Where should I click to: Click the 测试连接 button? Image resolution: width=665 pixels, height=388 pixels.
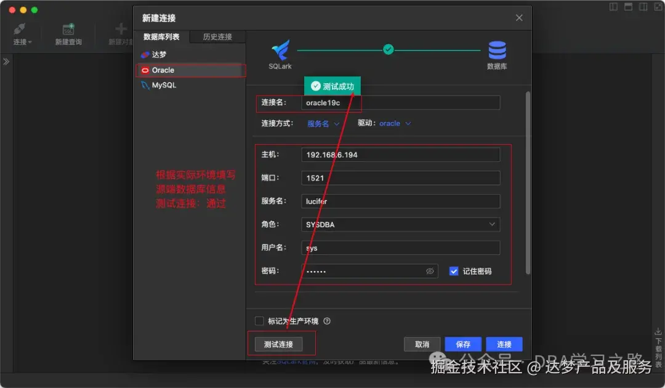coord(279,344)
